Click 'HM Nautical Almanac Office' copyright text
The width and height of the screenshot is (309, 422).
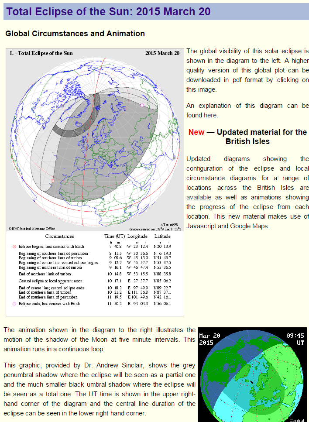point(32,229)
